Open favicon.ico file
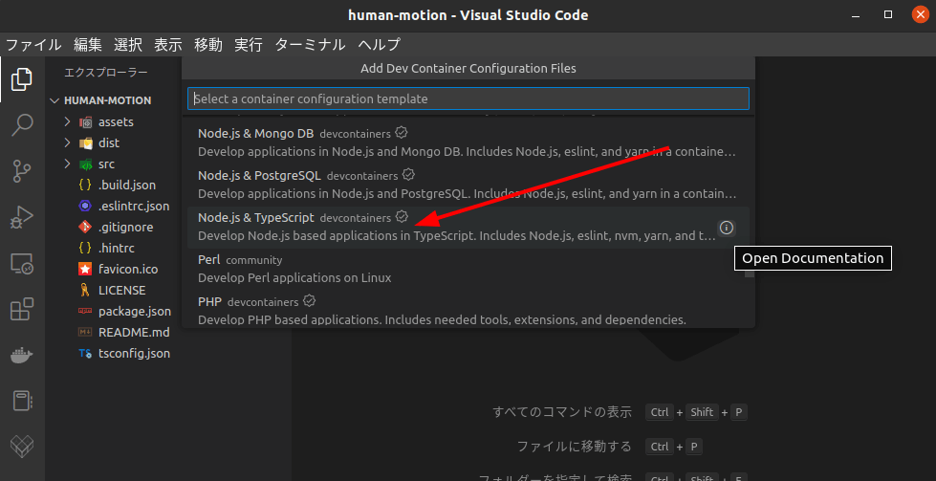This screenshot has width=936, height=481. click(128, 269)
